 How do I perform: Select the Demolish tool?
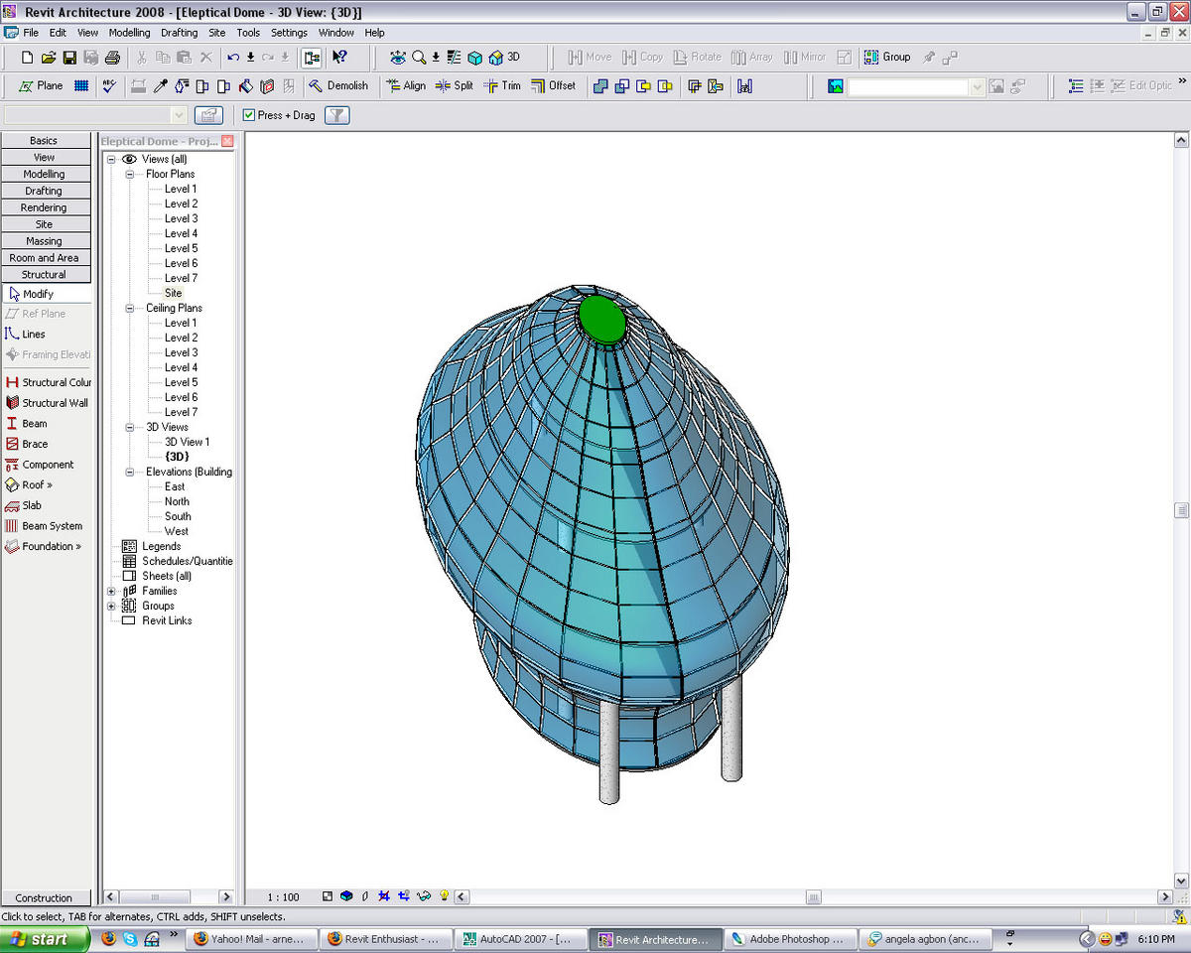(339, 85)
